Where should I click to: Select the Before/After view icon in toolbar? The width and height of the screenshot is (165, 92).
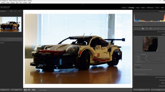point(34,90)
